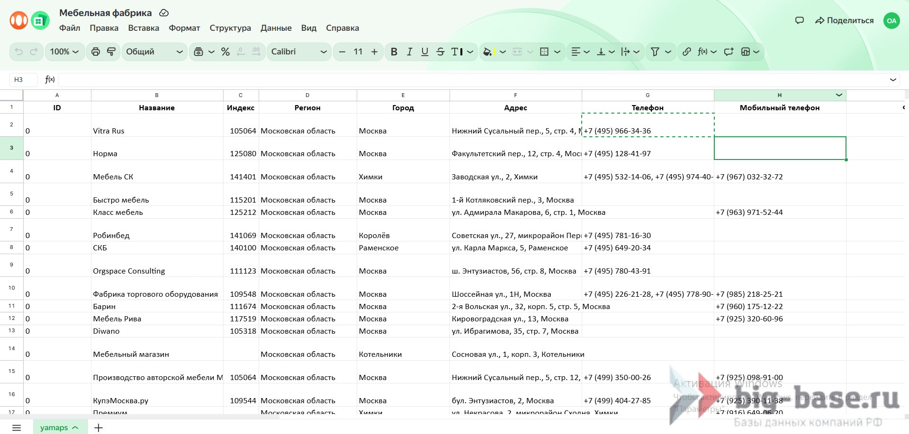
Task: Add a comment via toolbar icon
Action: tap(729, 52)
